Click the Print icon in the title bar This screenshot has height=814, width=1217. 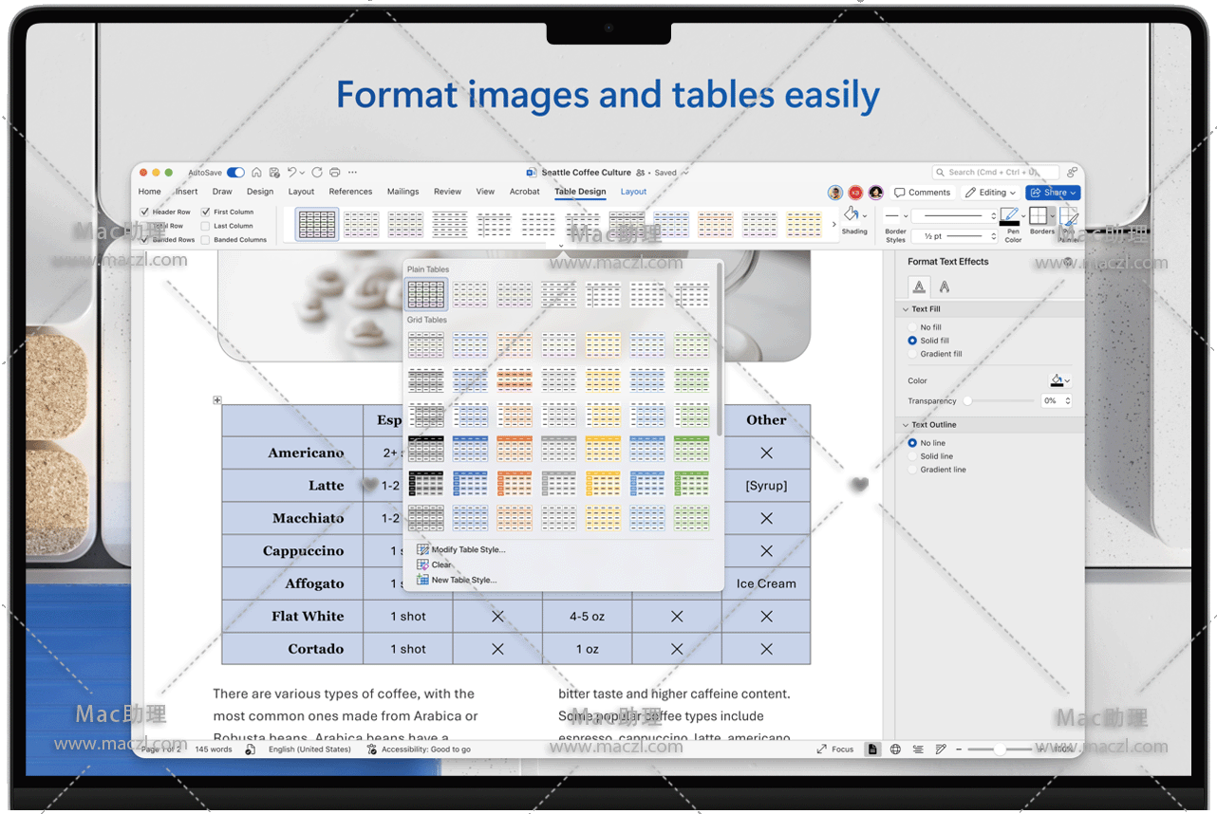pyautogui.click(x=335, y=173)
